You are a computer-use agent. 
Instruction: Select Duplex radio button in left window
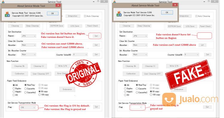click(14, 89)
